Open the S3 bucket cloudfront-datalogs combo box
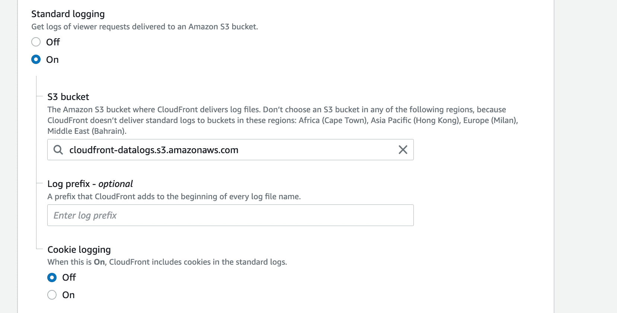The width and height of the screenshot is (617, 313). tap(230, 150)
